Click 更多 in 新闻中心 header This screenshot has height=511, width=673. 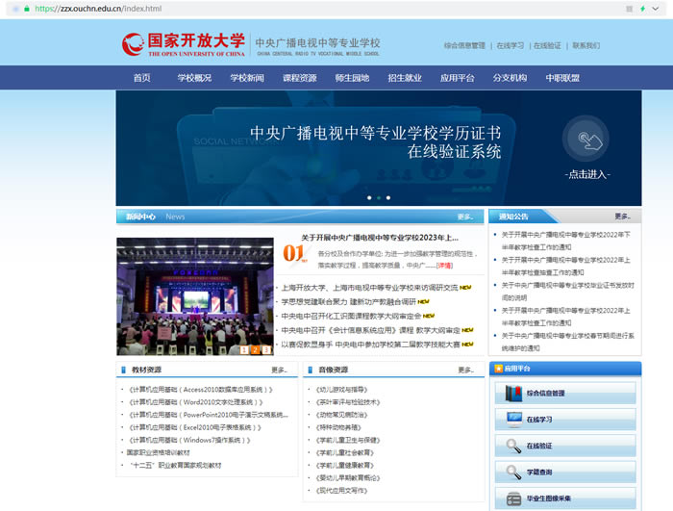464,217
